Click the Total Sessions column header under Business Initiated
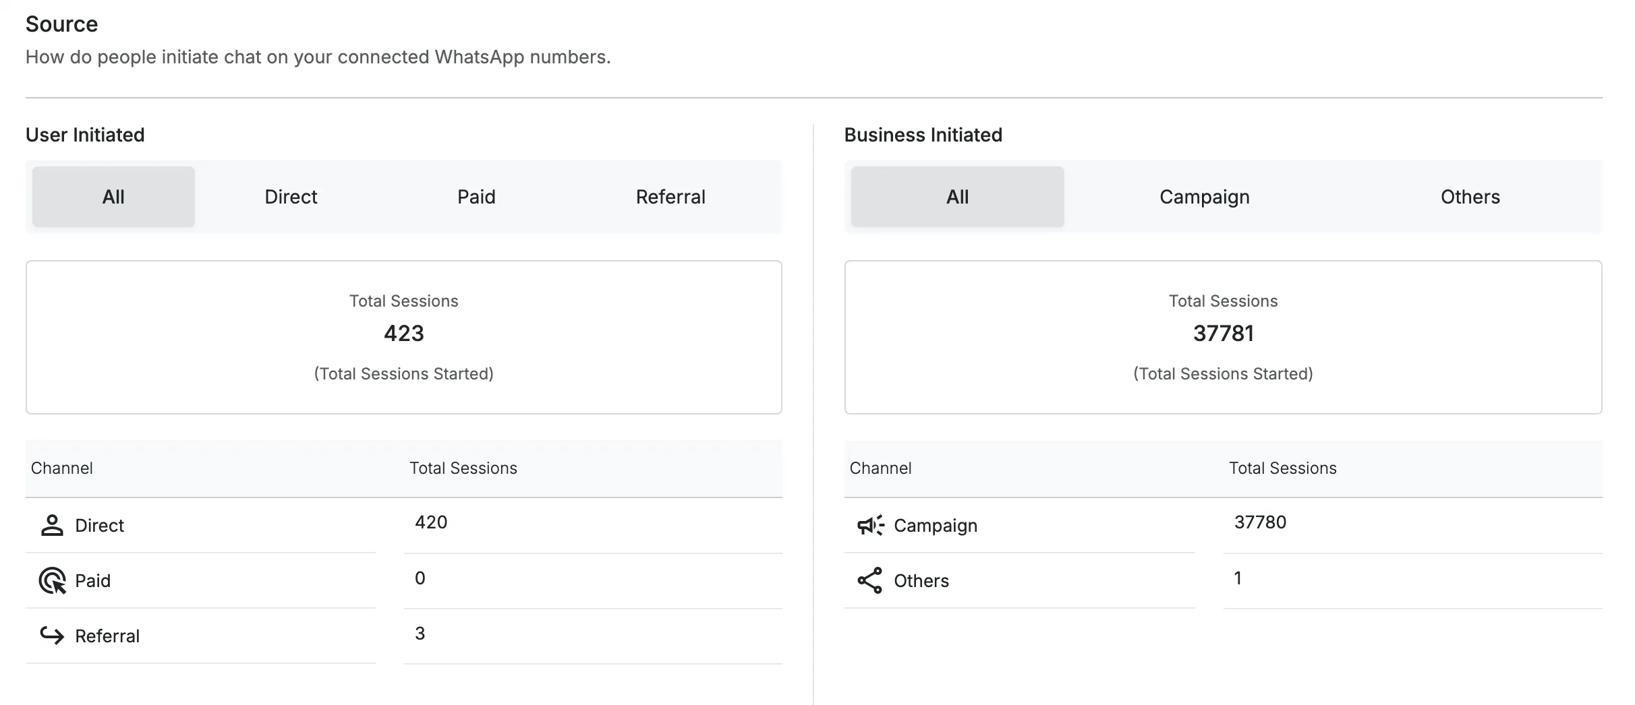 1283,468
